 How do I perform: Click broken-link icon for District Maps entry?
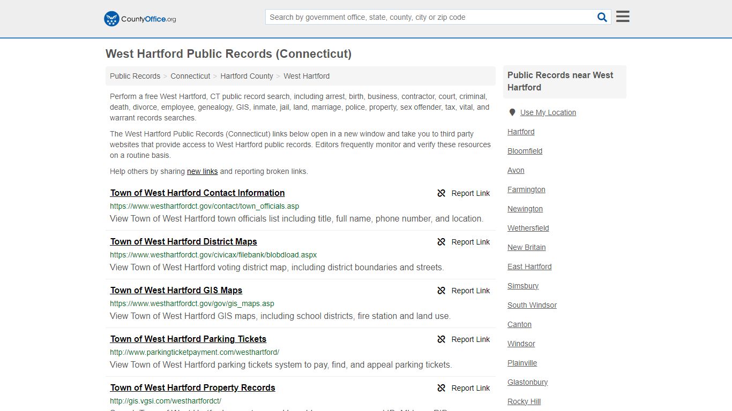click(441, 242)
